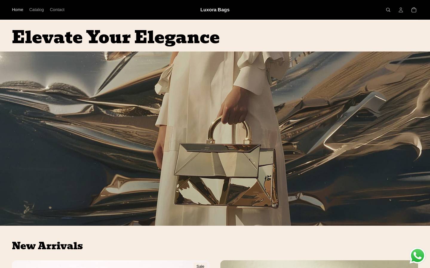The image size is (430, 268).
Task: Open the search icon in header
Action: point(388,10)
